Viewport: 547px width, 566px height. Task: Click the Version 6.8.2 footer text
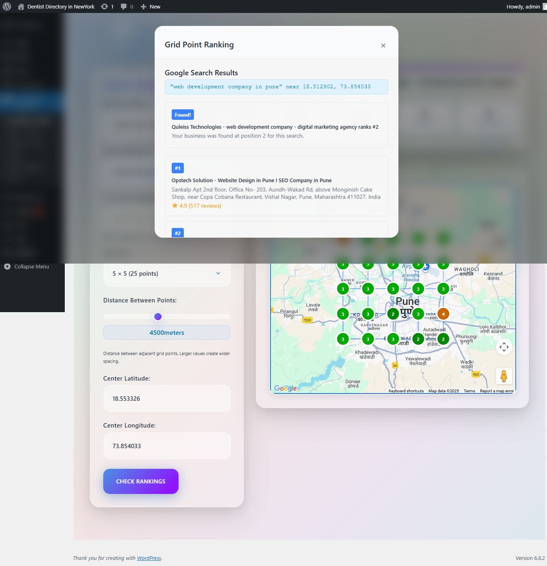(x=530, y=558)
